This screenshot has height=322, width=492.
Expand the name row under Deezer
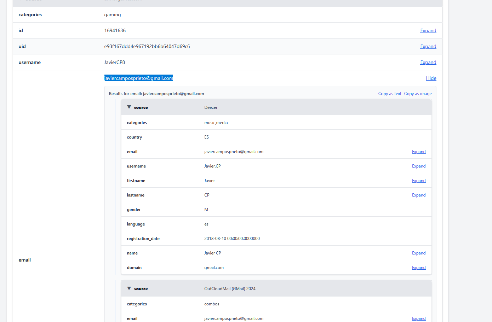click(418, 253)
